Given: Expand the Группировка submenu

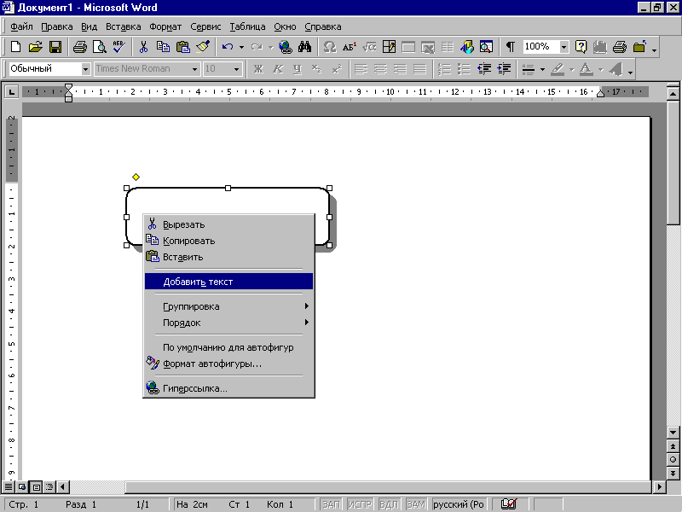Looking at the screenshot, I should click(228, 306).
